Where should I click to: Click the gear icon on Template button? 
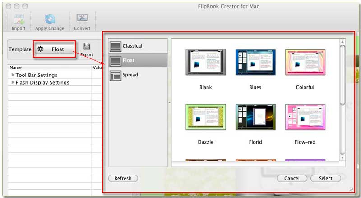coord(41,49)
